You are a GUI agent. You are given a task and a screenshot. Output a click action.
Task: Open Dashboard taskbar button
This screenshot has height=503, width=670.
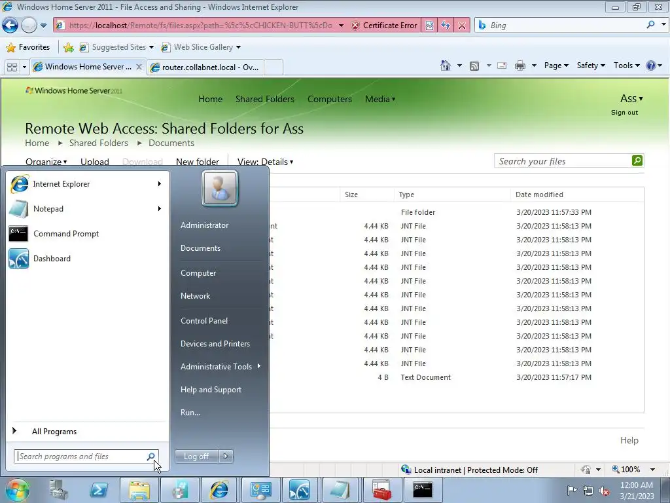click(x=300, y=490)
